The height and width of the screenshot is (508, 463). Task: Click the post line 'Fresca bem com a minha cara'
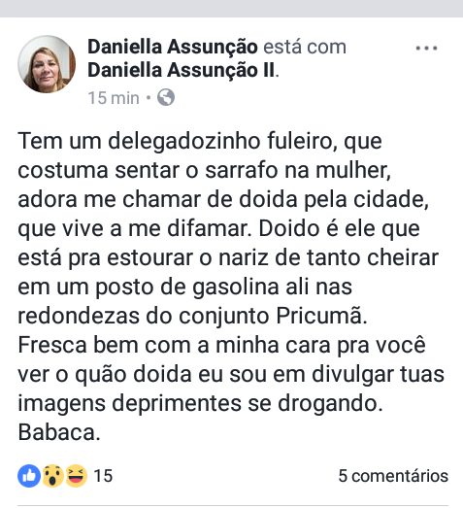(x=221, y=345)
